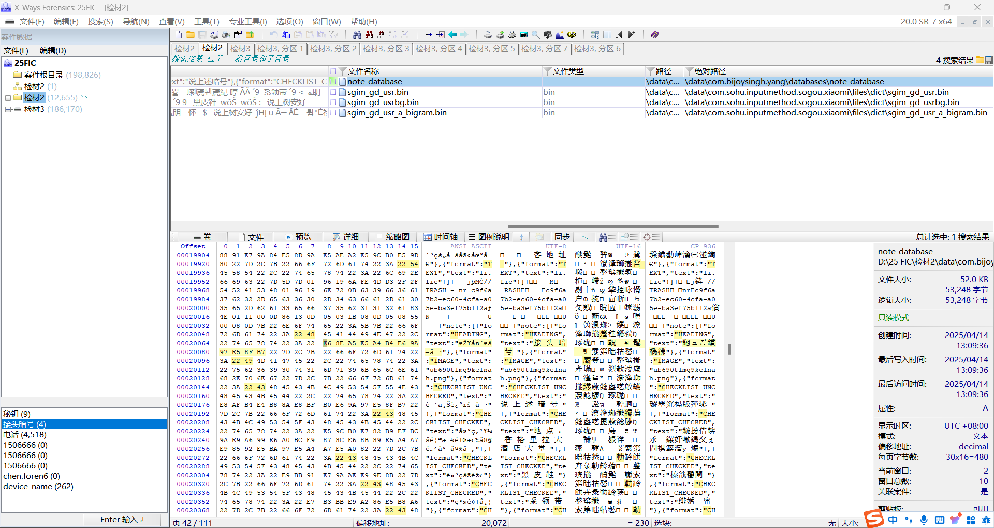Open case data 文件(L) menu

(16, 51)
